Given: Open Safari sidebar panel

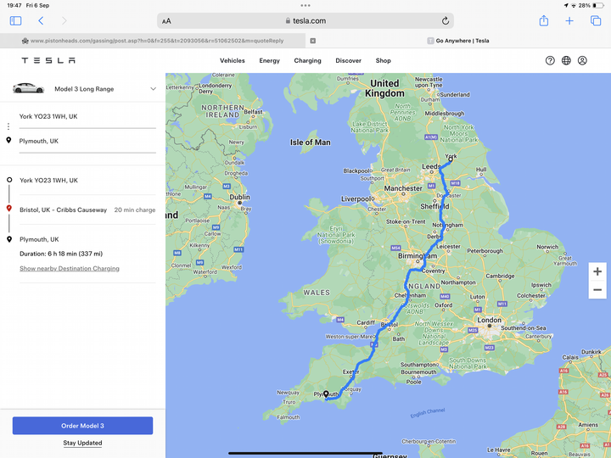Looking at the screenshot, I should tap(15, 20).
